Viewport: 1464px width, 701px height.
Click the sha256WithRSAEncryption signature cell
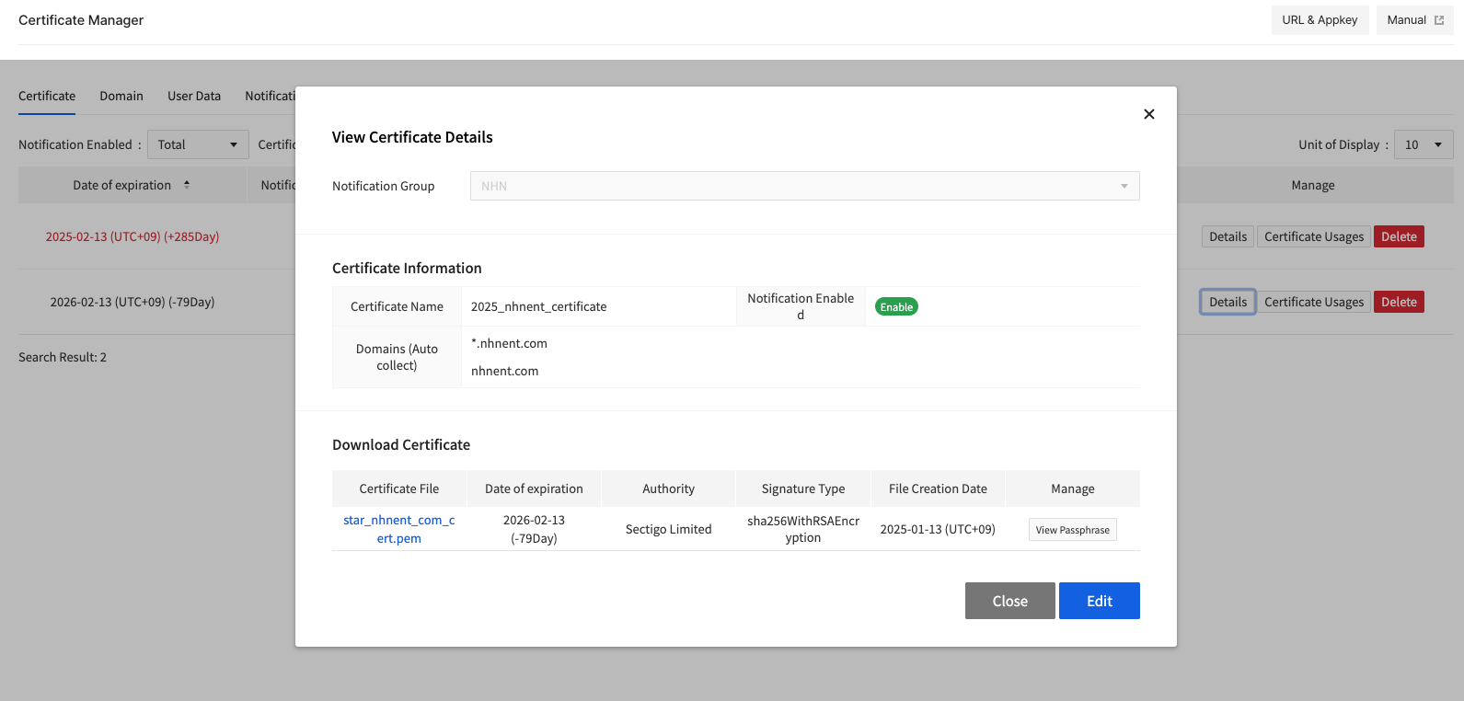click(803, 529)
